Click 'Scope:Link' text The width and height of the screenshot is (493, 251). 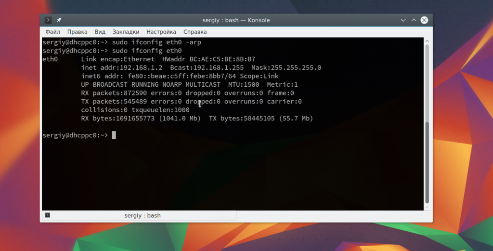[259, 76]
